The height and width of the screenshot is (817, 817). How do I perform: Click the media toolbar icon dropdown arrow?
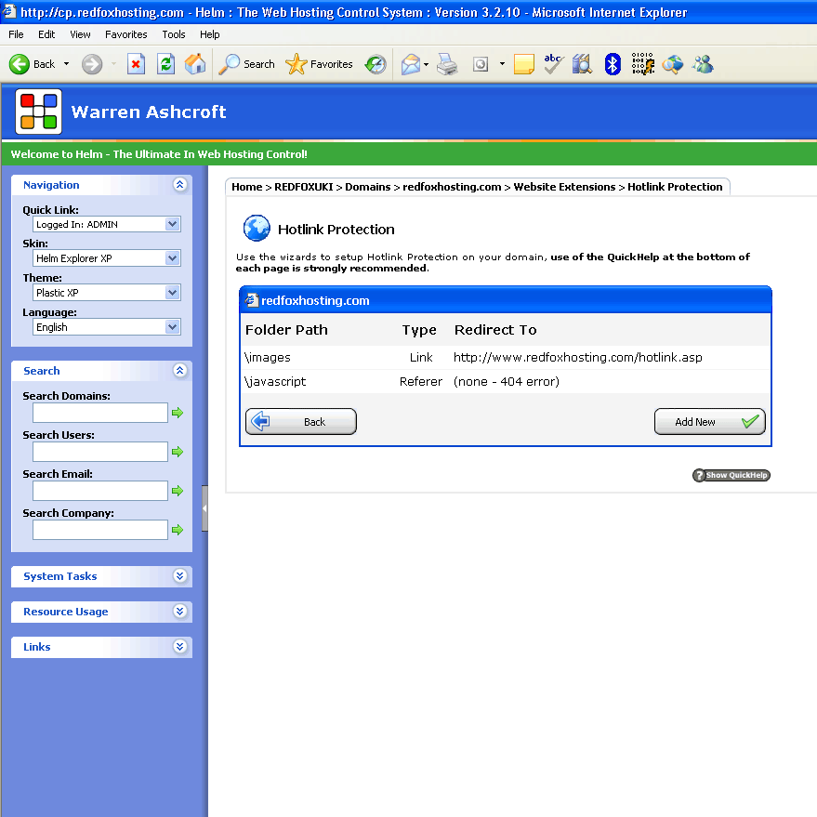(502, 64)
